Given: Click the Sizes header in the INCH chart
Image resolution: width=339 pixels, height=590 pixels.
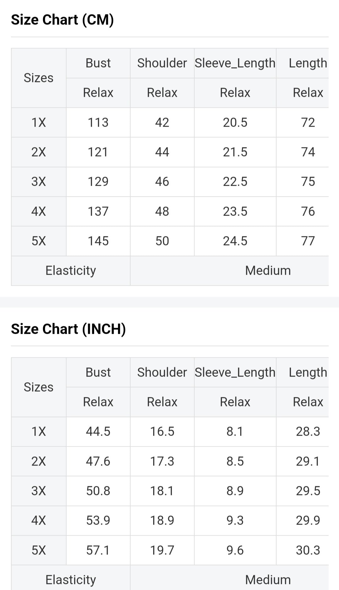Looking at the screenshot, I should (39, 387).
